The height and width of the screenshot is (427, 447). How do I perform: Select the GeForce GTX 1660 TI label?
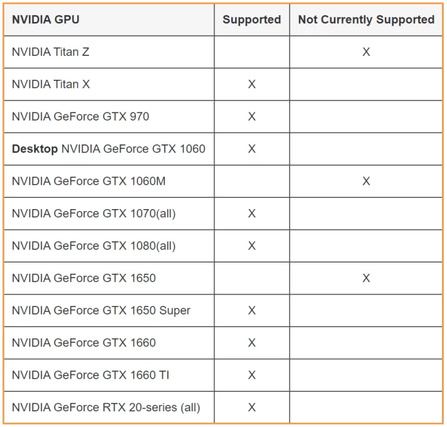[x=90, y=375]
